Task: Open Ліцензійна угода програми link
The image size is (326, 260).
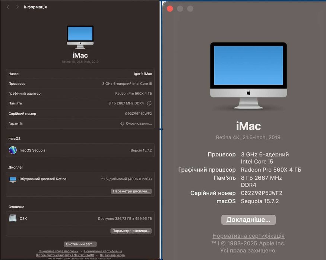Action: click(58, 251)
